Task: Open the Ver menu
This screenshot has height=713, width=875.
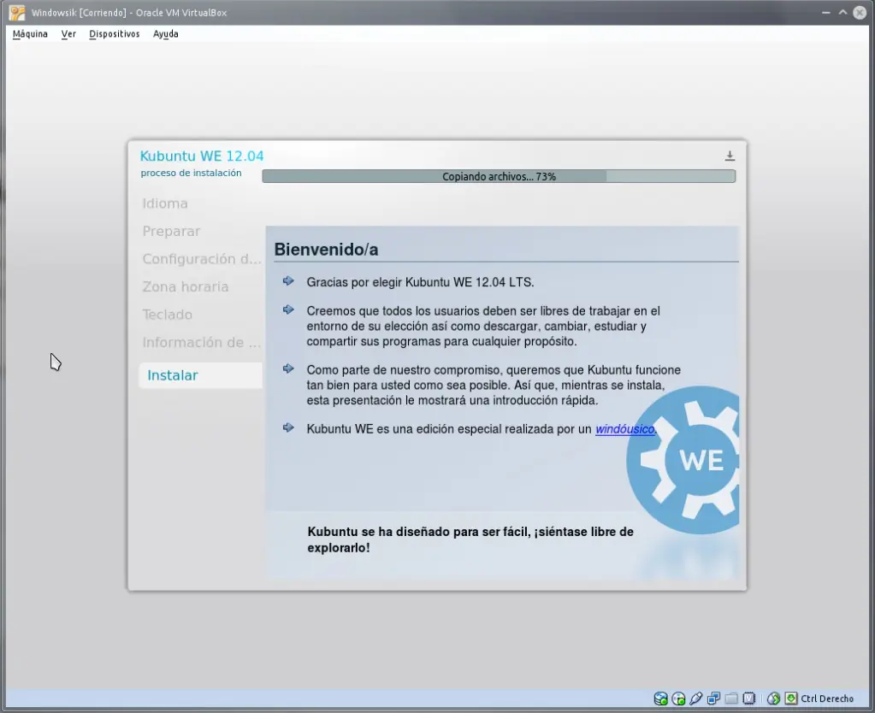Action: (x=68, y=34)
